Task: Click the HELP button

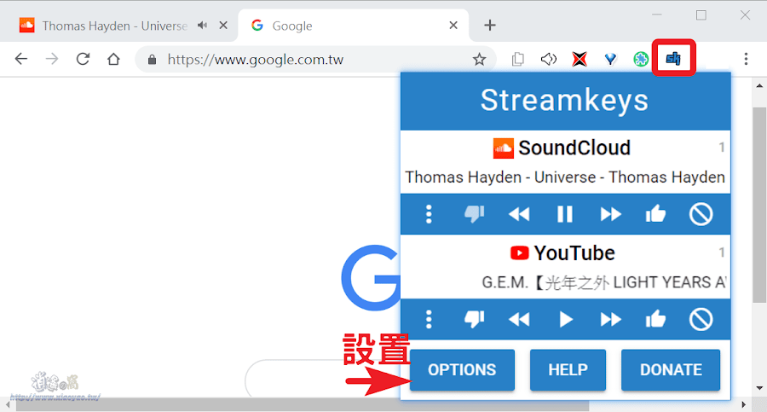Action: 568,370
